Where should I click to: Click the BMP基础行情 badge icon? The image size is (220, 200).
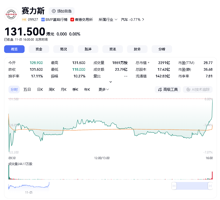pos(43,20)
